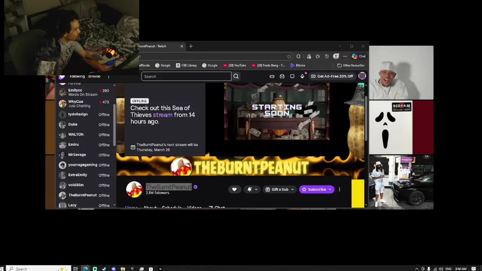Open Twitch whispers chat bubble icon
This screenshot has height=271, width=482.
(x=292, y=76)
